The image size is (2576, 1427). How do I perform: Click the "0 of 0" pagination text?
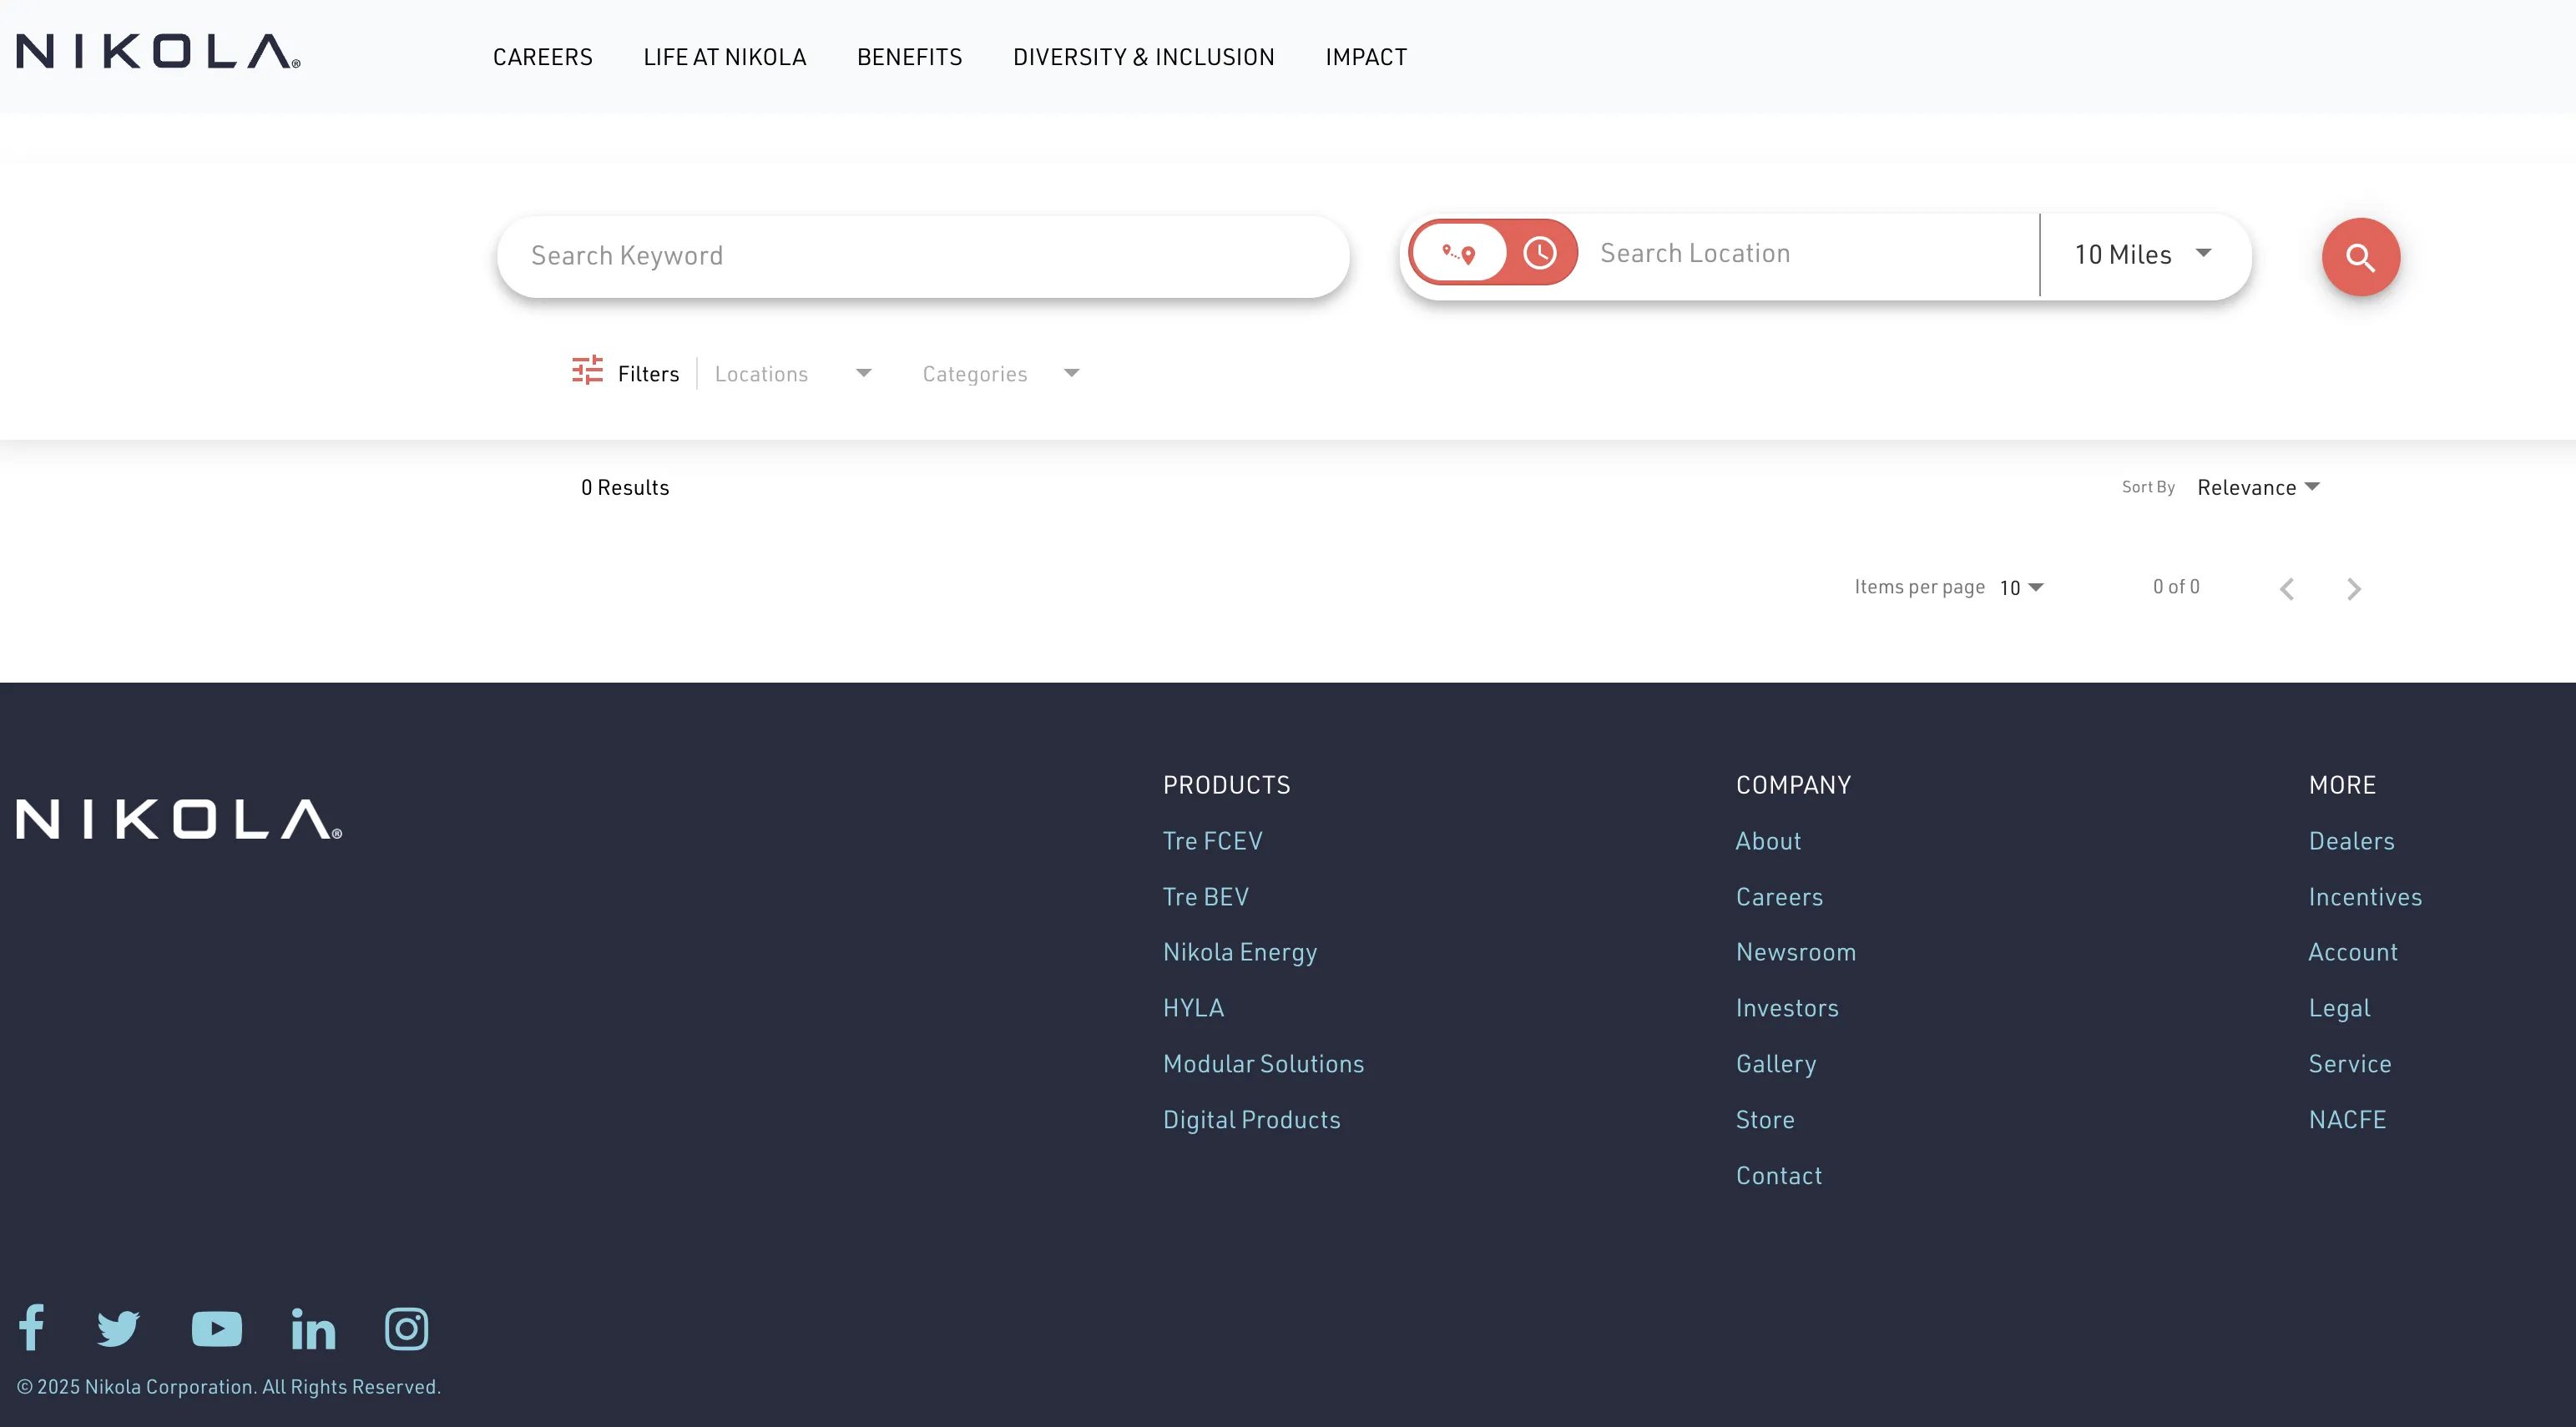point(2176,587)
